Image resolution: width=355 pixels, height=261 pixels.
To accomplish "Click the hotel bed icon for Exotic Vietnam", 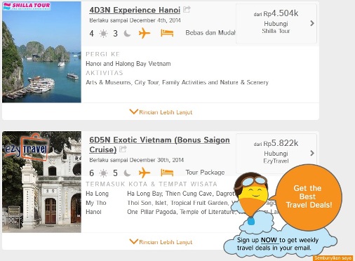I will point(167,173).
